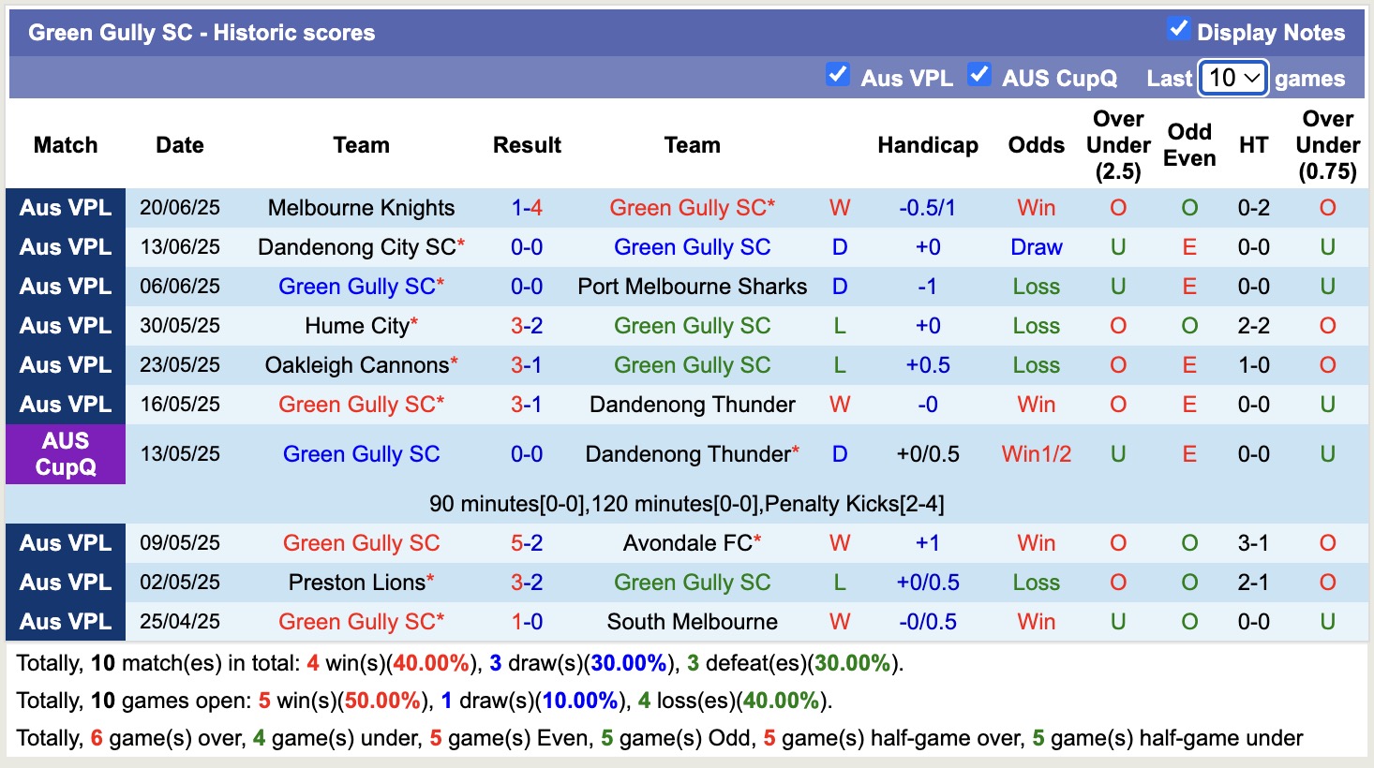The height and width of the screenshot is (768, 1374).
Task: Click the AUS CupQ league label
Action: [x=66, y=454]
